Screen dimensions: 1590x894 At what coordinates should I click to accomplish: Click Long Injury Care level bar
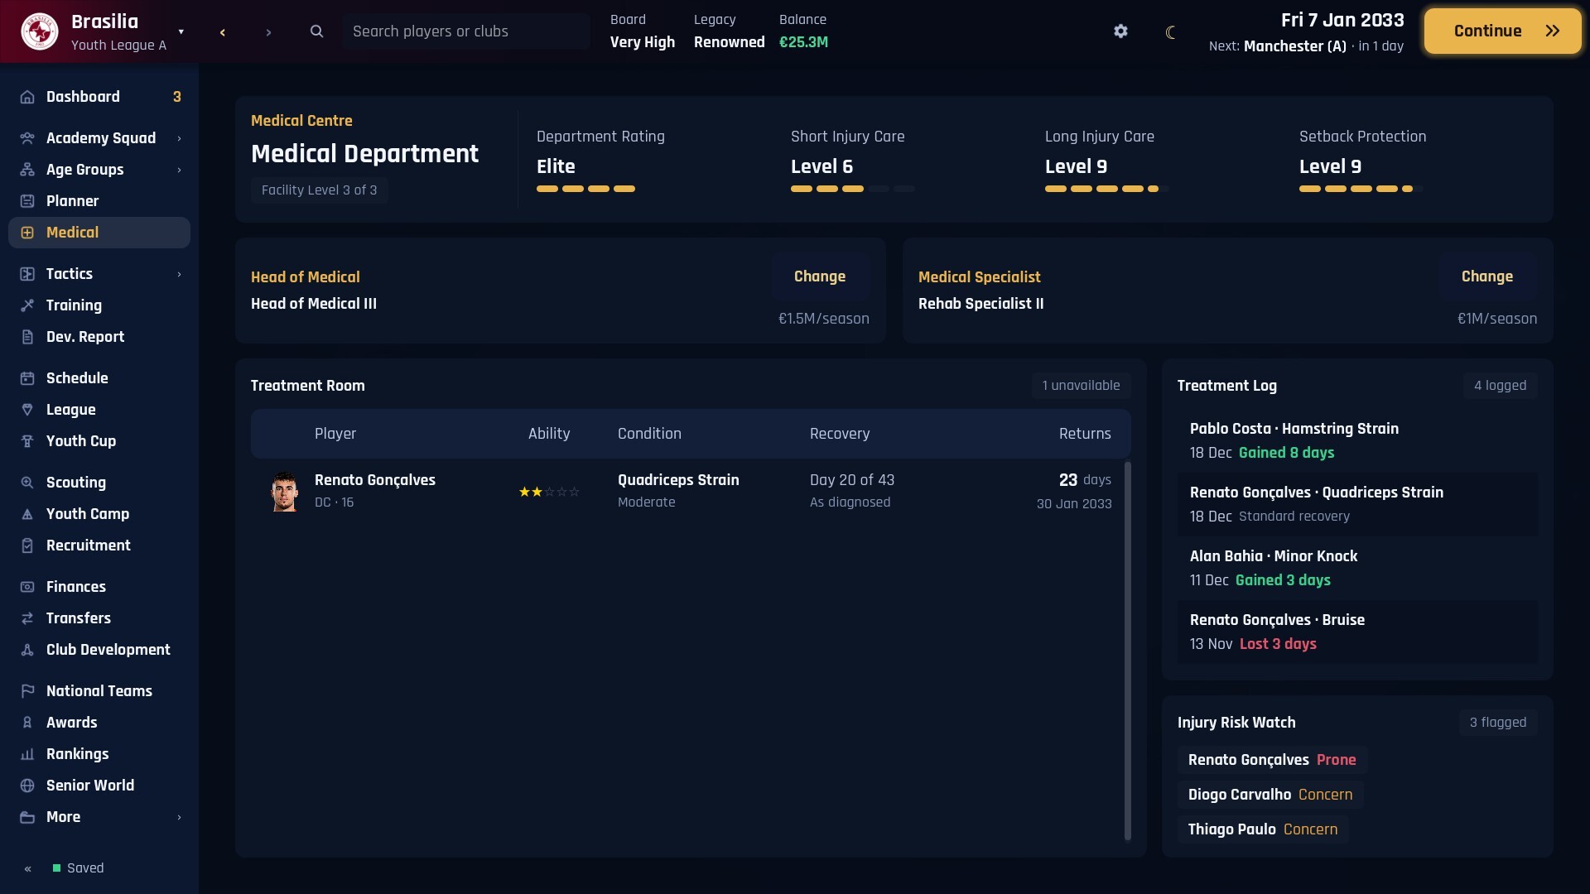[x=1106, y=189]
